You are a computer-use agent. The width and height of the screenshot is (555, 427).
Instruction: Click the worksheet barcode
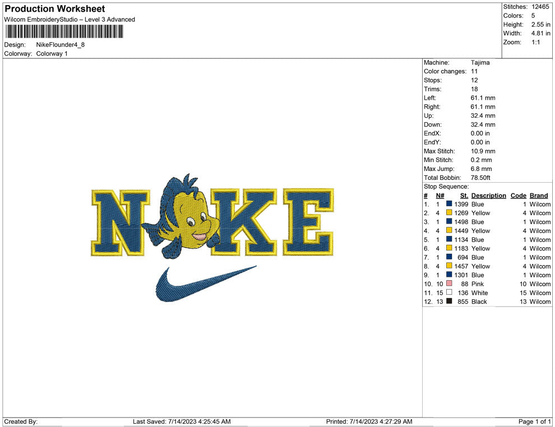64,32
